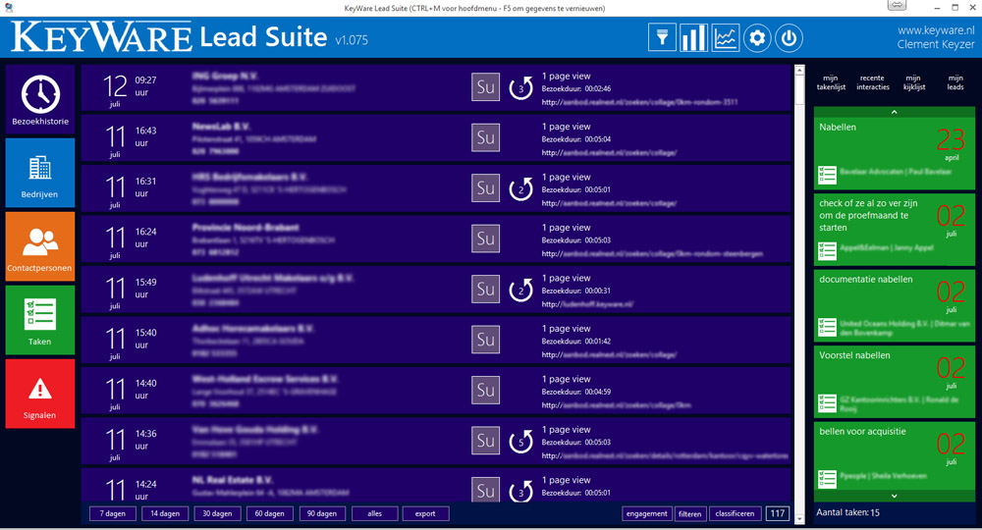The image size is (982, 530).
Task: Open the Bedrijven tile
Action: tap(40, 173)
